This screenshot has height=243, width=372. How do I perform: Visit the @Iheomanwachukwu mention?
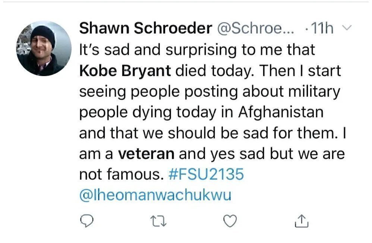tap(155, 195)
